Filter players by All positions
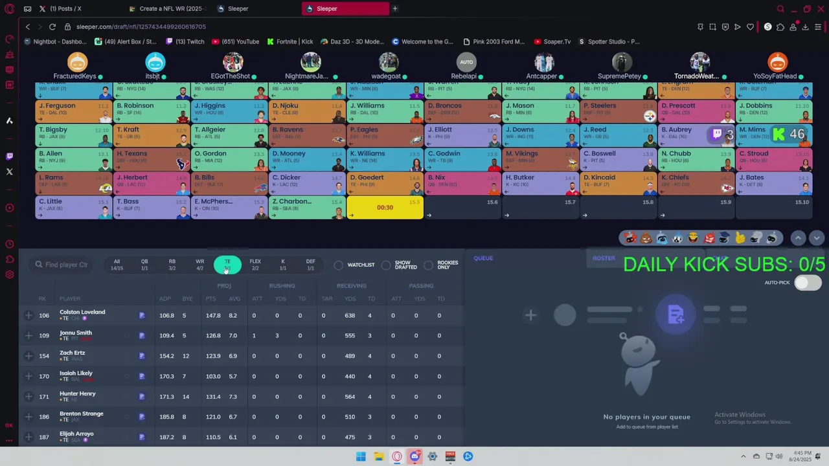The width and height of the screenshot is (829, 466). pyautogui.click(x=117, y=265)
